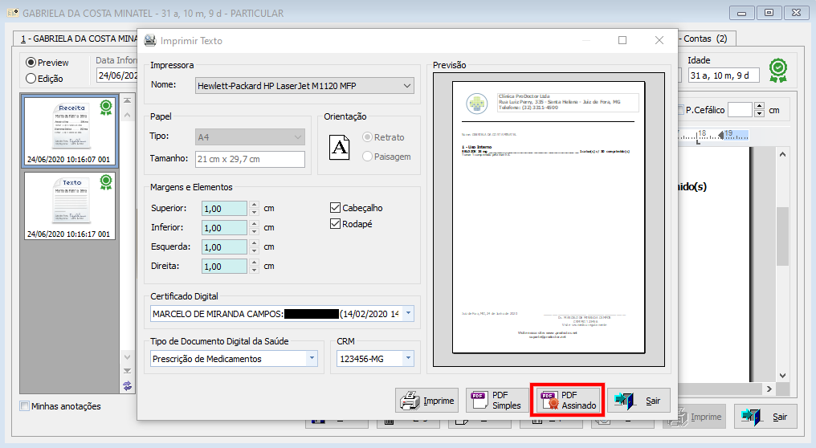
Task: Select the Receita document thumbnail
Action: 69,131
